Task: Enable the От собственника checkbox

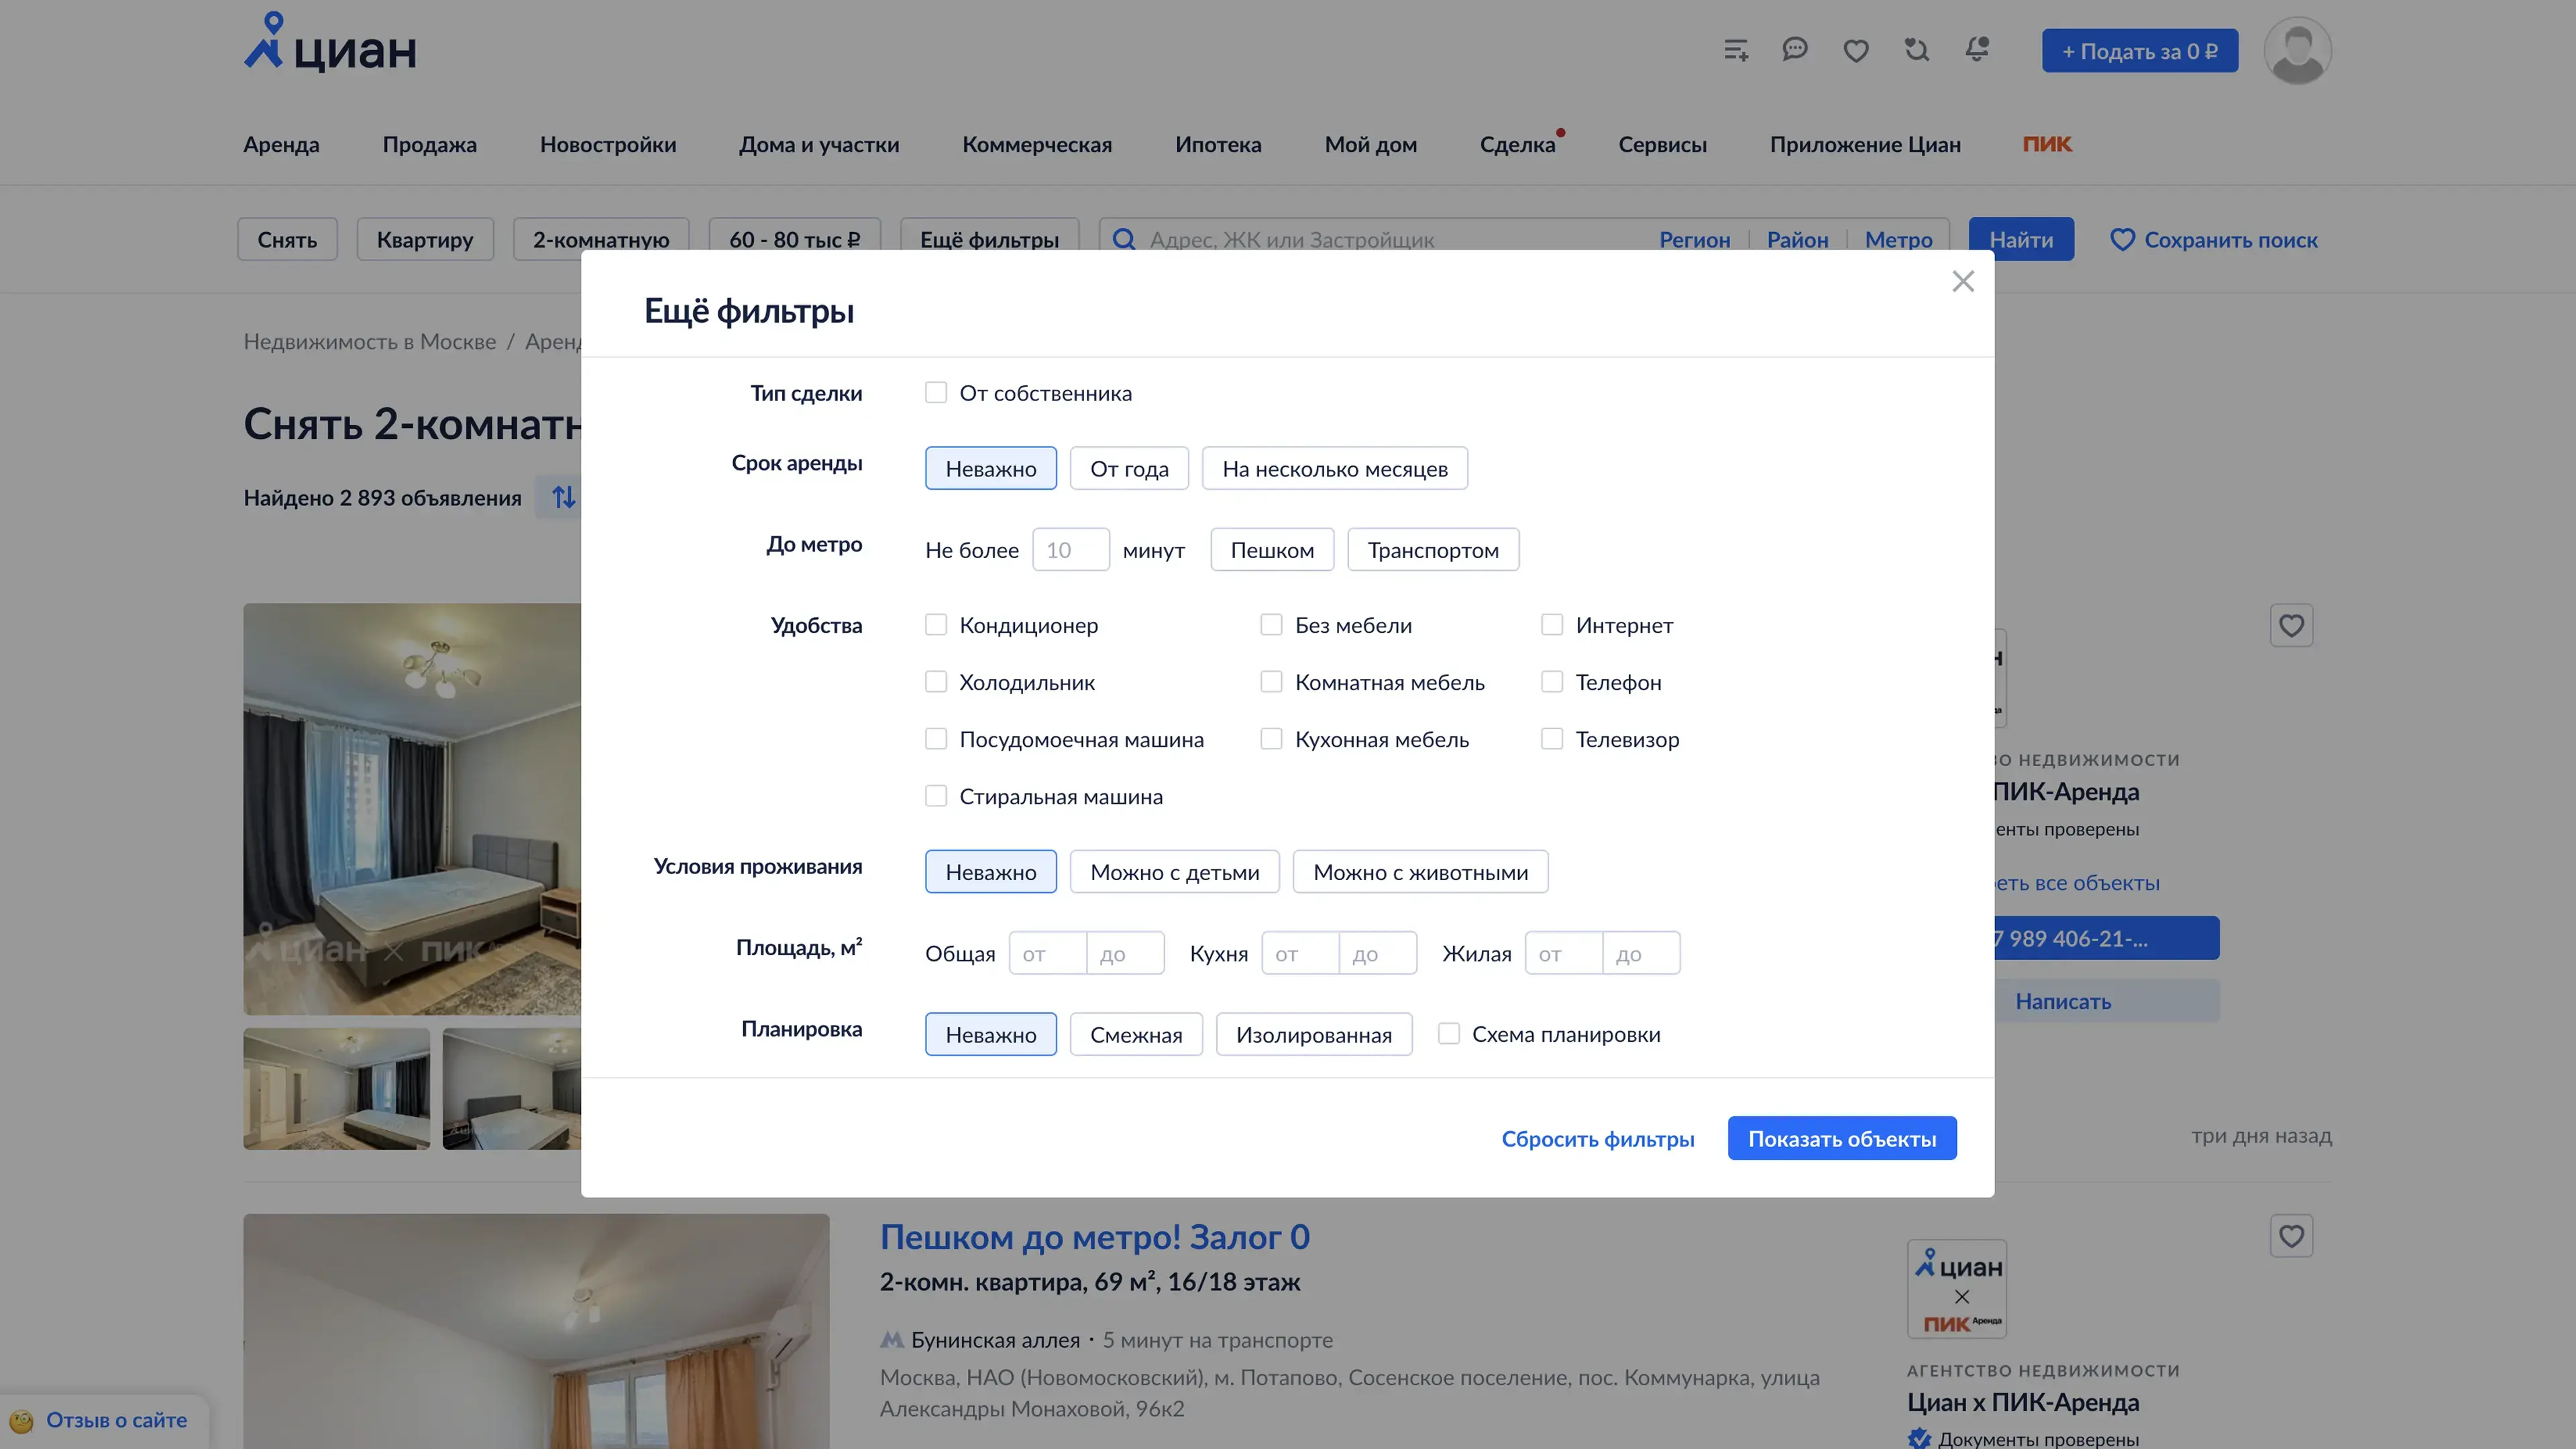Action: (x=936, y=393)
